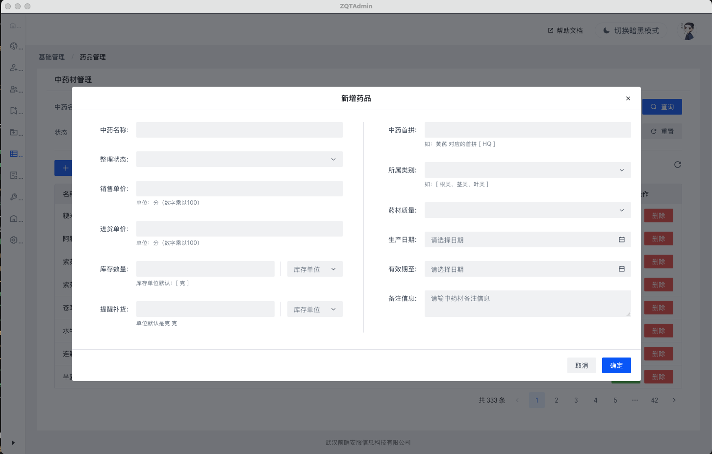Click 武汉前哨安服信息科技有限公司 footer text
This screenshot has width=712, height=454.
[368, 442]
